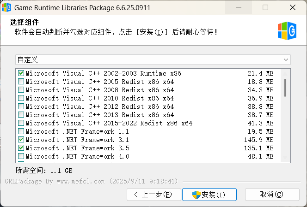Select the Visual C++ 2012 Redist entry
Screen dimensions: 307x207
coord(99,106)
